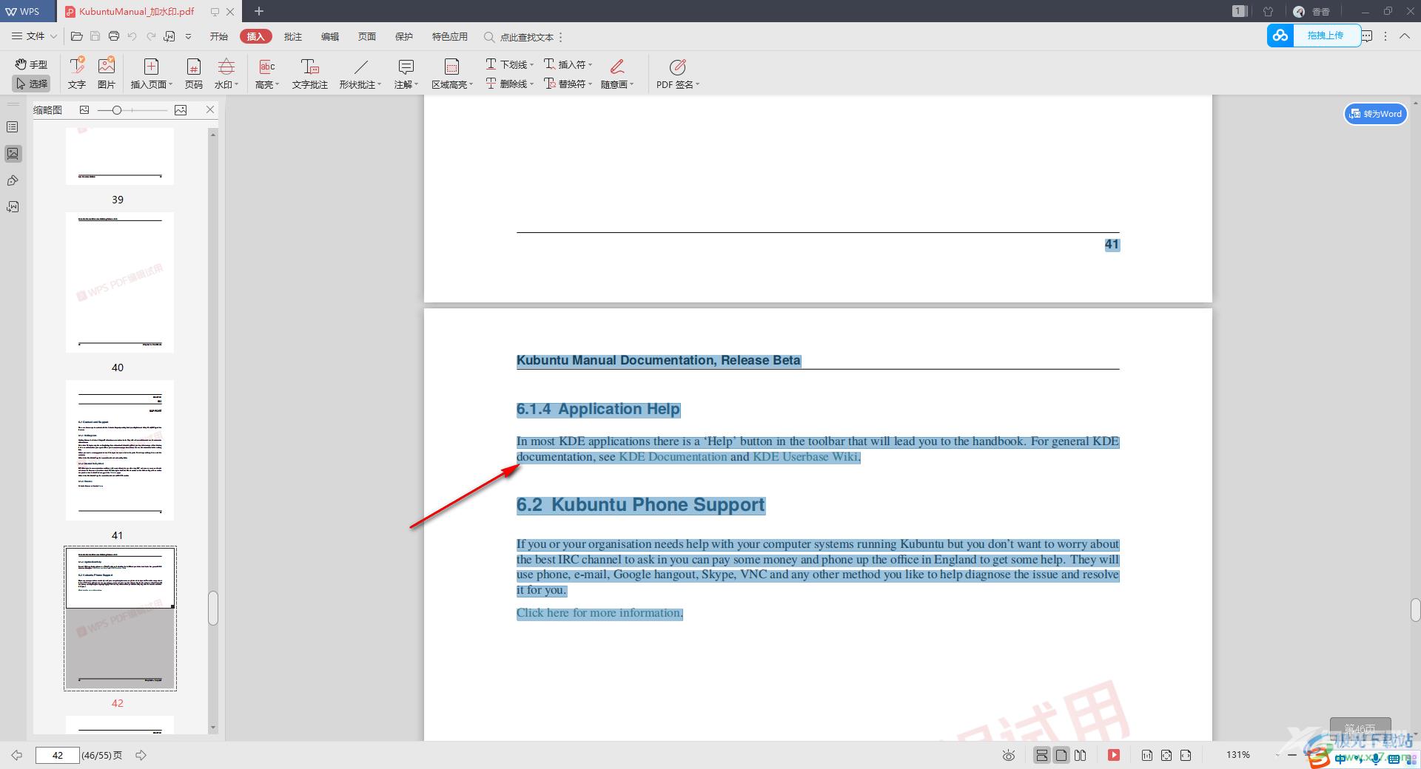The height and width of the screenshot is (769, 1421).
Task: Fit page width icon
Action: coord(1186,755)
